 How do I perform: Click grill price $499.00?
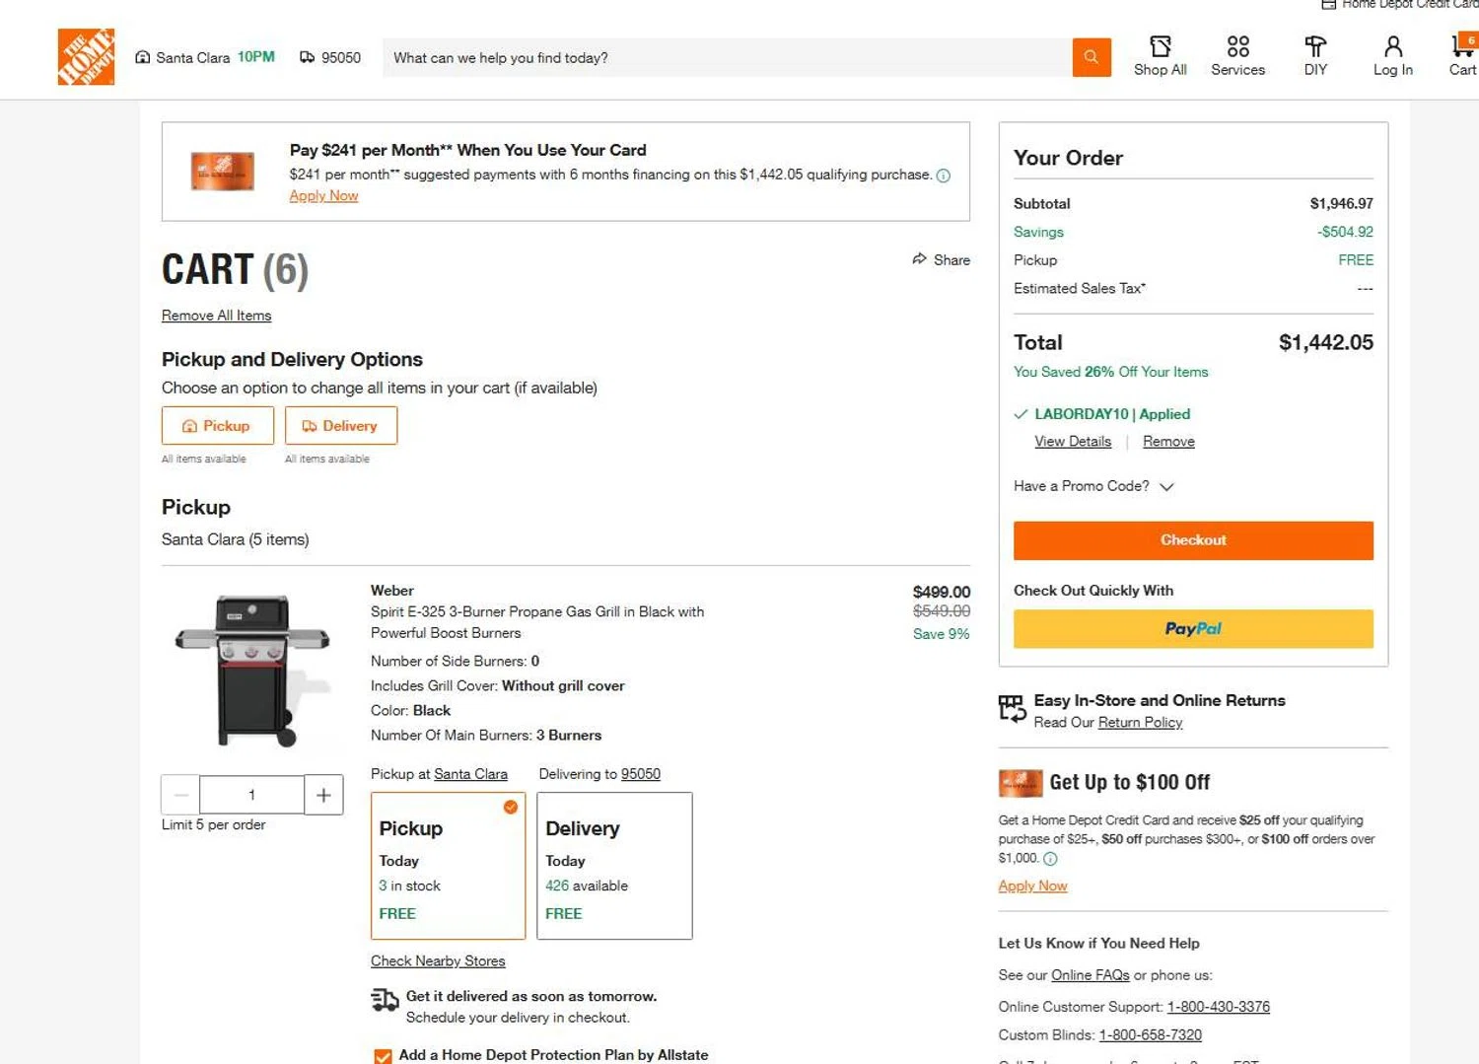click(941, 592)
